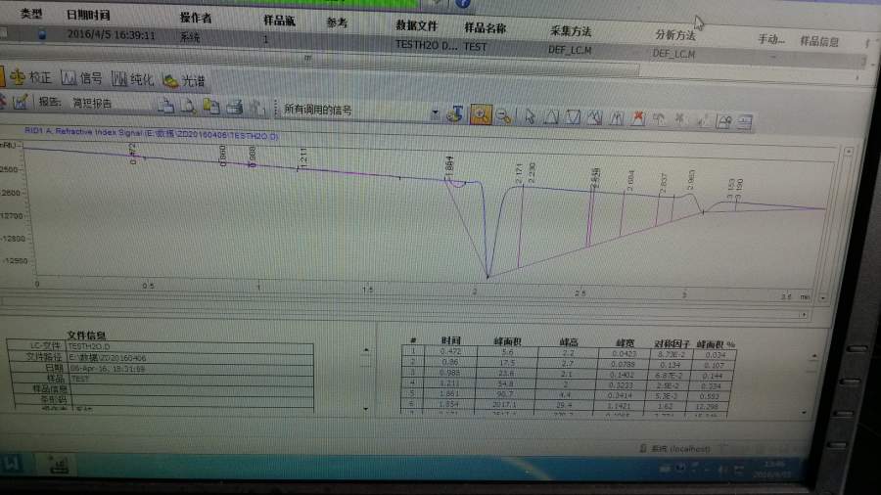The height and width of the screenshot is (495, 881).
Task: Click the 时间 peak table header
Action: tap(450, 340)
